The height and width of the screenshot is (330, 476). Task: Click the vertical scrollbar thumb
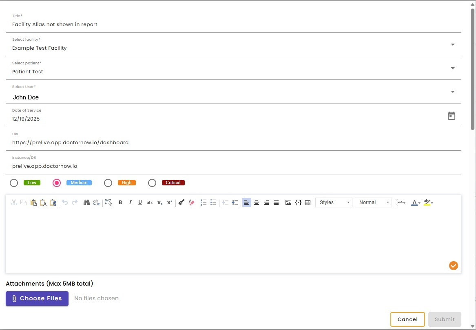point(473,69)
